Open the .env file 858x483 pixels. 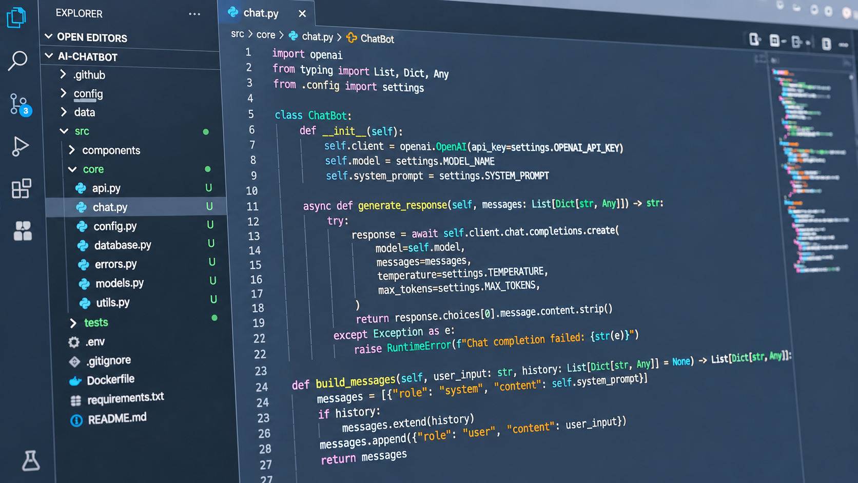[95, 342]
